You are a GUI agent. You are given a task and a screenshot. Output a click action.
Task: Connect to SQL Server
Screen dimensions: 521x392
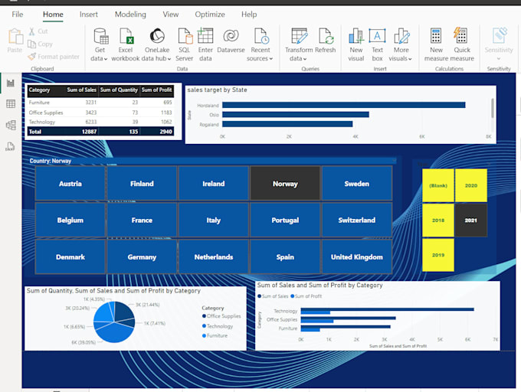point(184,44)
